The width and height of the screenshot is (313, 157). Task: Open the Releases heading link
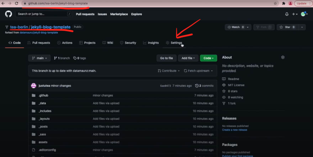click(229, 118)
